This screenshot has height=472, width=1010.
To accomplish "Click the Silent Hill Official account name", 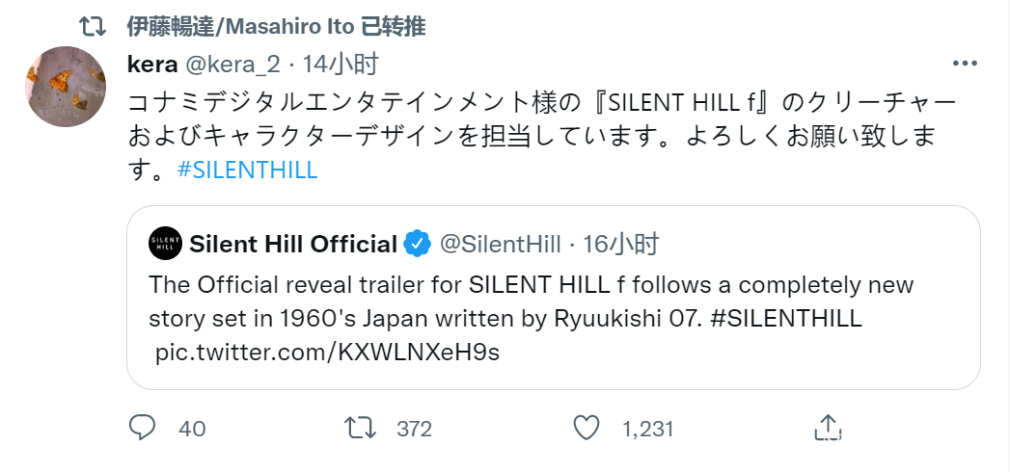I will 293,245.
